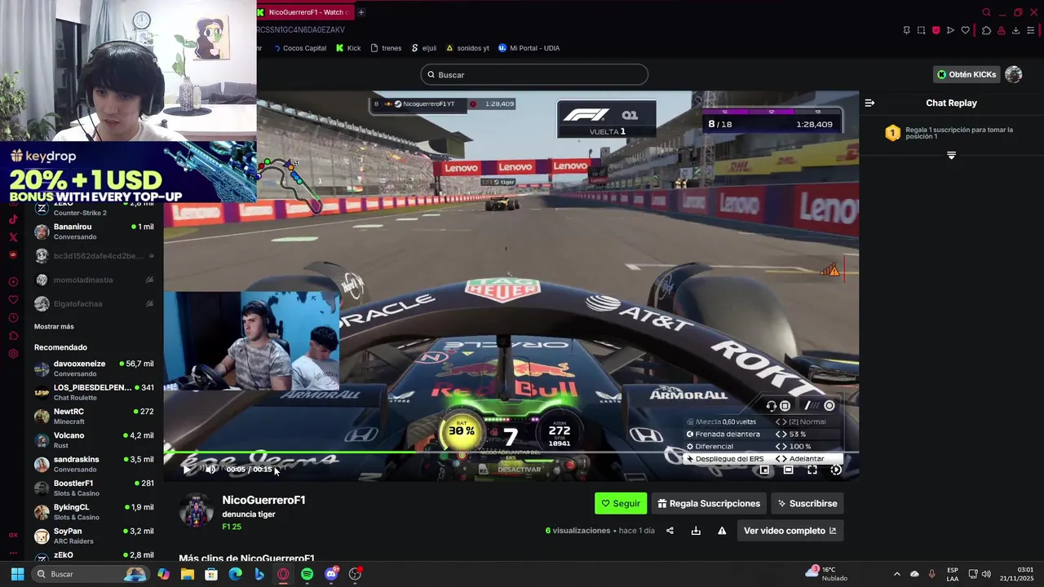Report the clip via warning triangle icon
The width and height of the screenshot is (1044, 587).
(x=722, y=531)
